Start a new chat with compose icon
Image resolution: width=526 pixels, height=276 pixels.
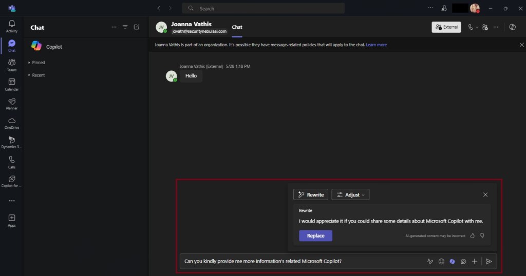pyautogui.click(x=136, y=27)
